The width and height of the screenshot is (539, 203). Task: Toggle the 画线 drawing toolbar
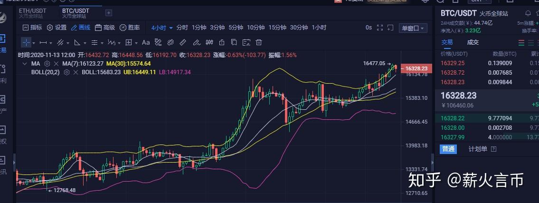tap(81, 28)
